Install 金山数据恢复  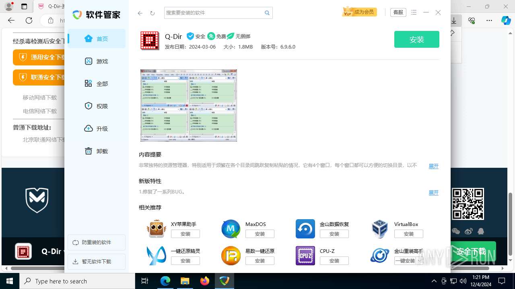[x=334, y=234]
